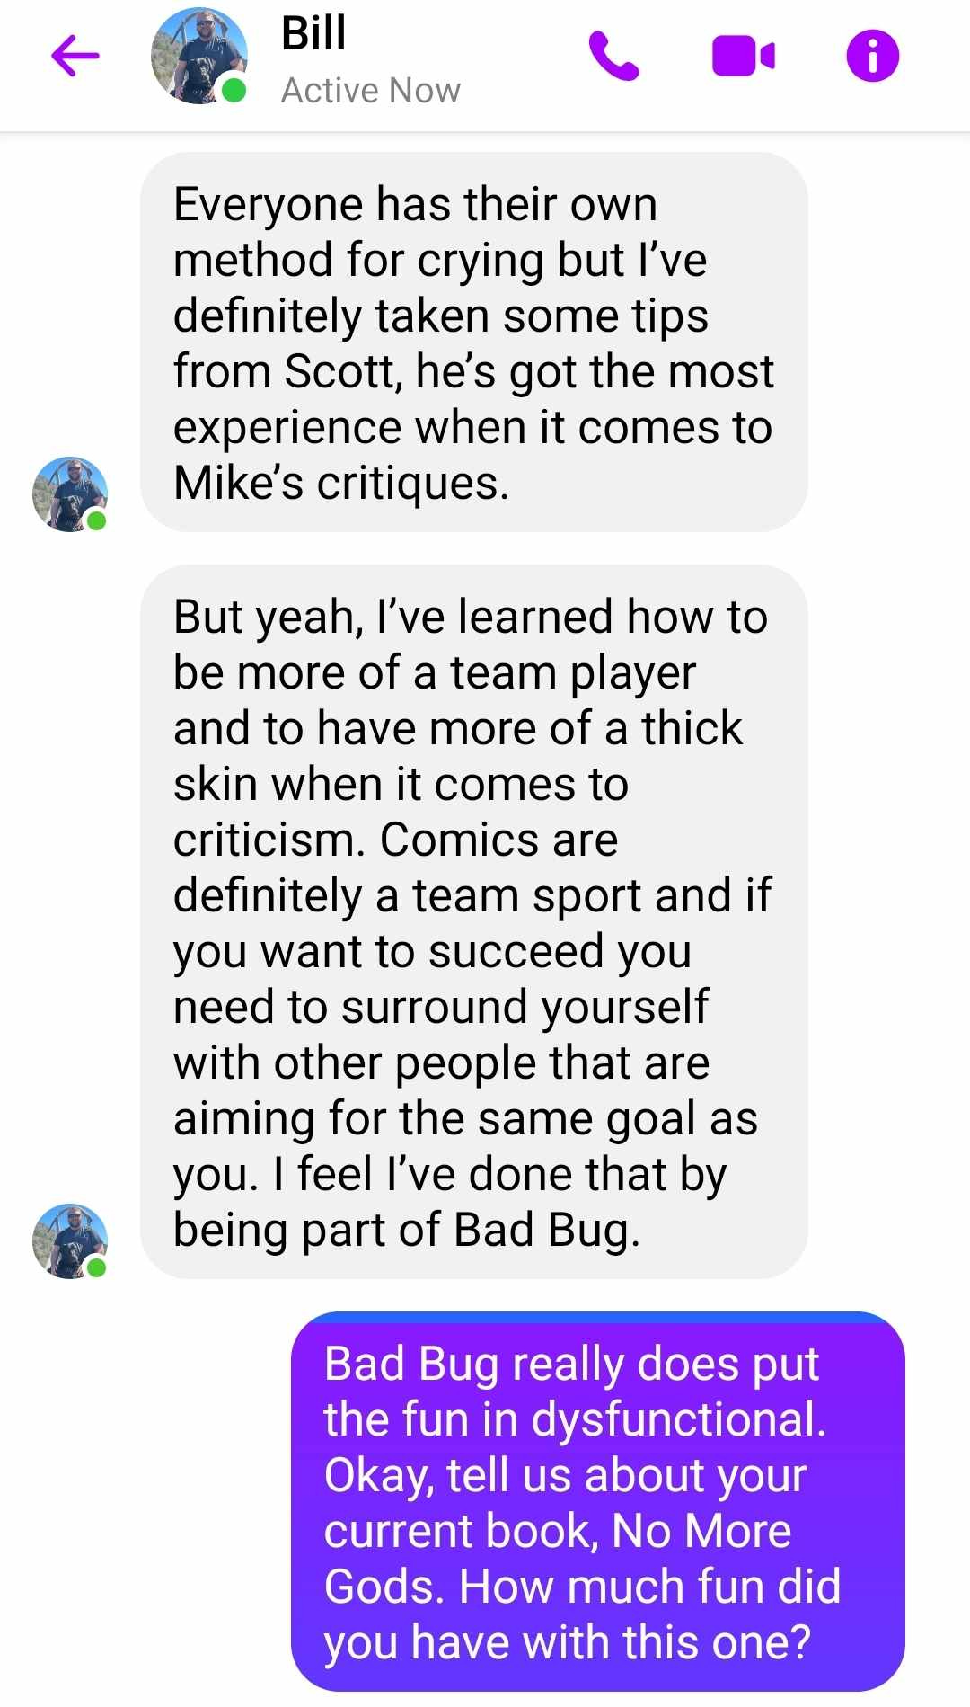The image size is (970, 1707).
Task: Click the word dysfunctional in the purple bubble
Action: (678, 1420)
